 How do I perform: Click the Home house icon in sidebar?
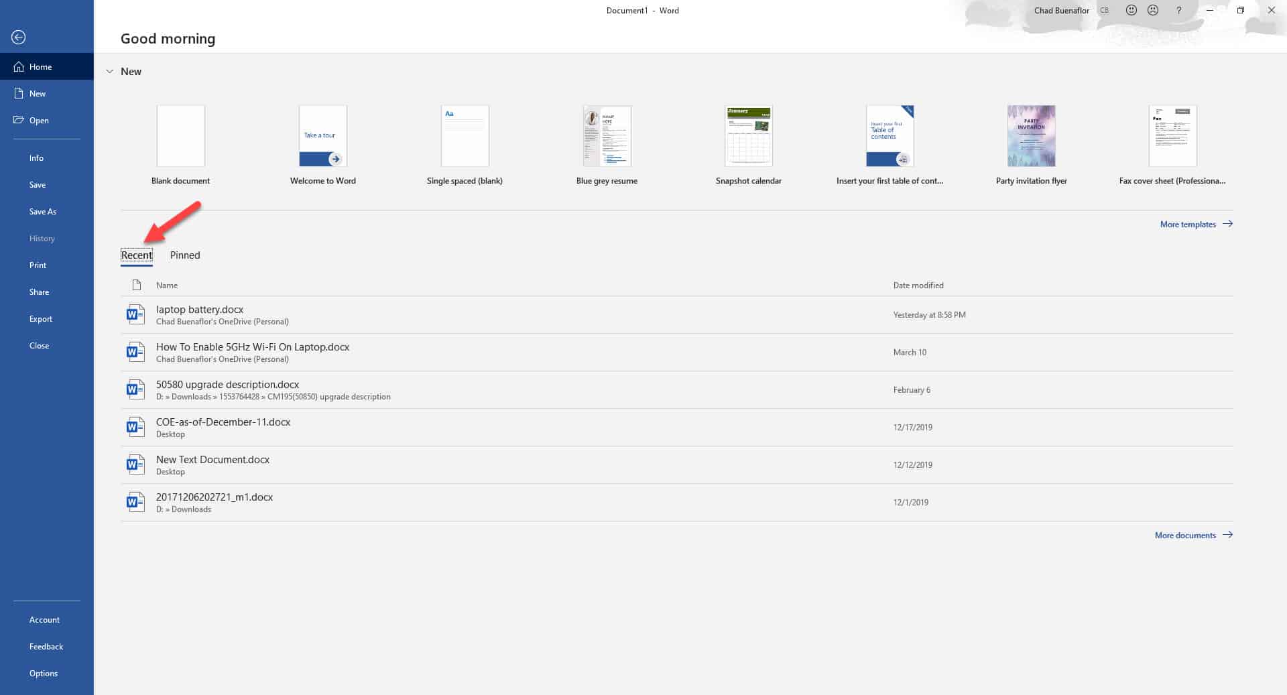tap(19, 66)
